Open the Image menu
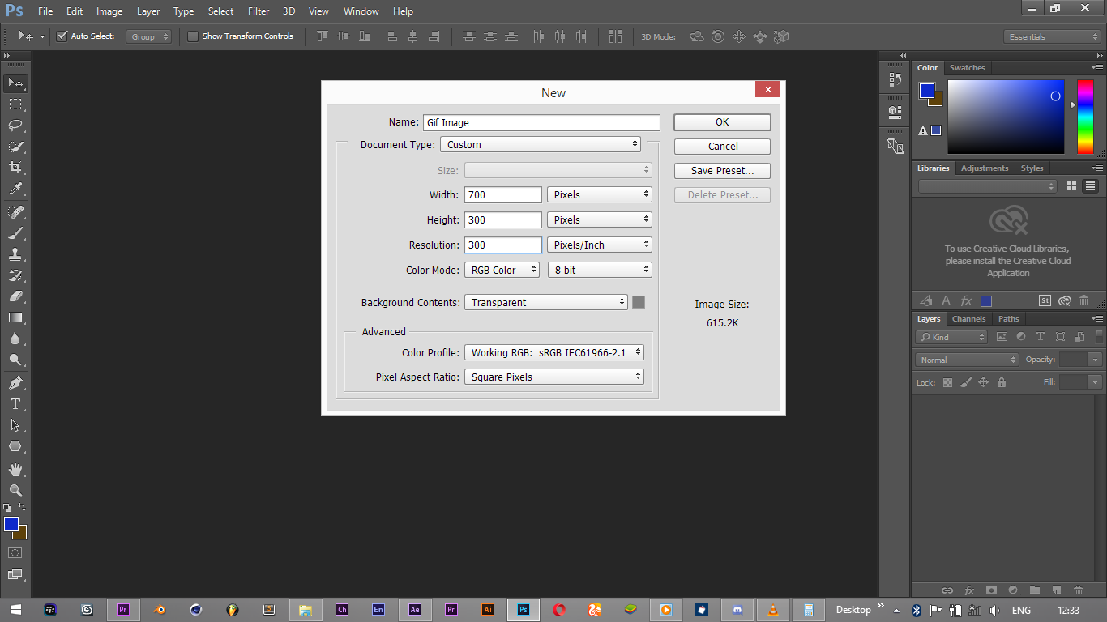Image resolution: width=1107 pixels, height=622 pixels. coord(109,11)
